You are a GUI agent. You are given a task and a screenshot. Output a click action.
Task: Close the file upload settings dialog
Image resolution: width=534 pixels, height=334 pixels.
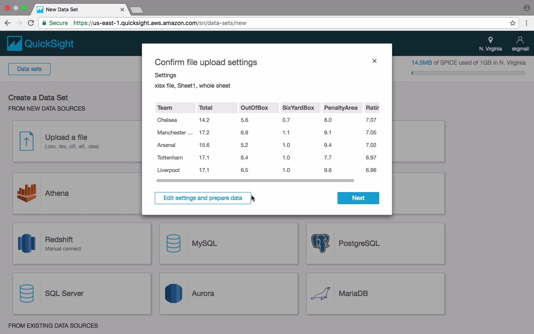pyautogui.click(x=374, y=61)
